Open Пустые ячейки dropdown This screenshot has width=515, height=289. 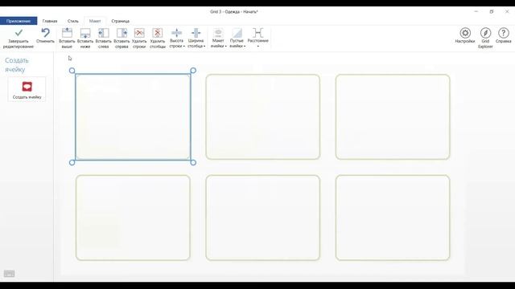point(237,38)
